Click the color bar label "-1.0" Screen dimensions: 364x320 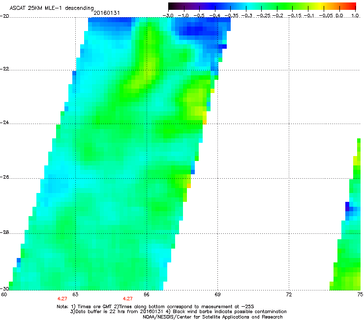pos(183,16)
